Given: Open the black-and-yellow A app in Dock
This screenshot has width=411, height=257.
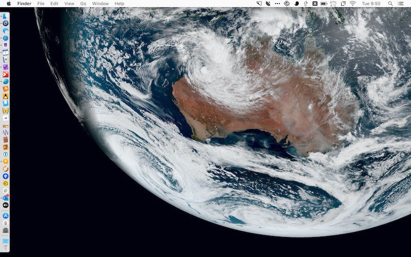Looking at the screenshot, I should [x=6, y=96].
